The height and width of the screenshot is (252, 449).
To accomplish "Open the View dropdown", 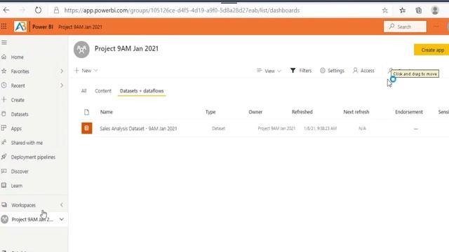I will tap(269, 71).
